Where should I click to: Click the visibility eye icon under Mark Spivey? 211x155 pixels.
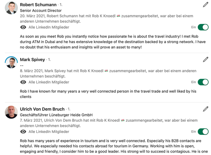(23, 82)
